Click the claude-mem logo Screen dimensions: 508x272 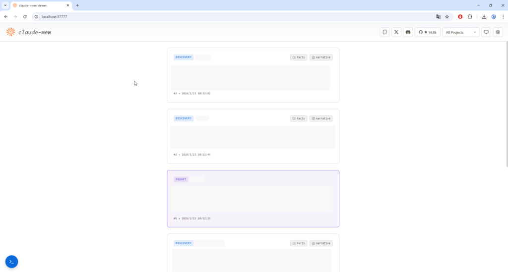coord(29,32)
